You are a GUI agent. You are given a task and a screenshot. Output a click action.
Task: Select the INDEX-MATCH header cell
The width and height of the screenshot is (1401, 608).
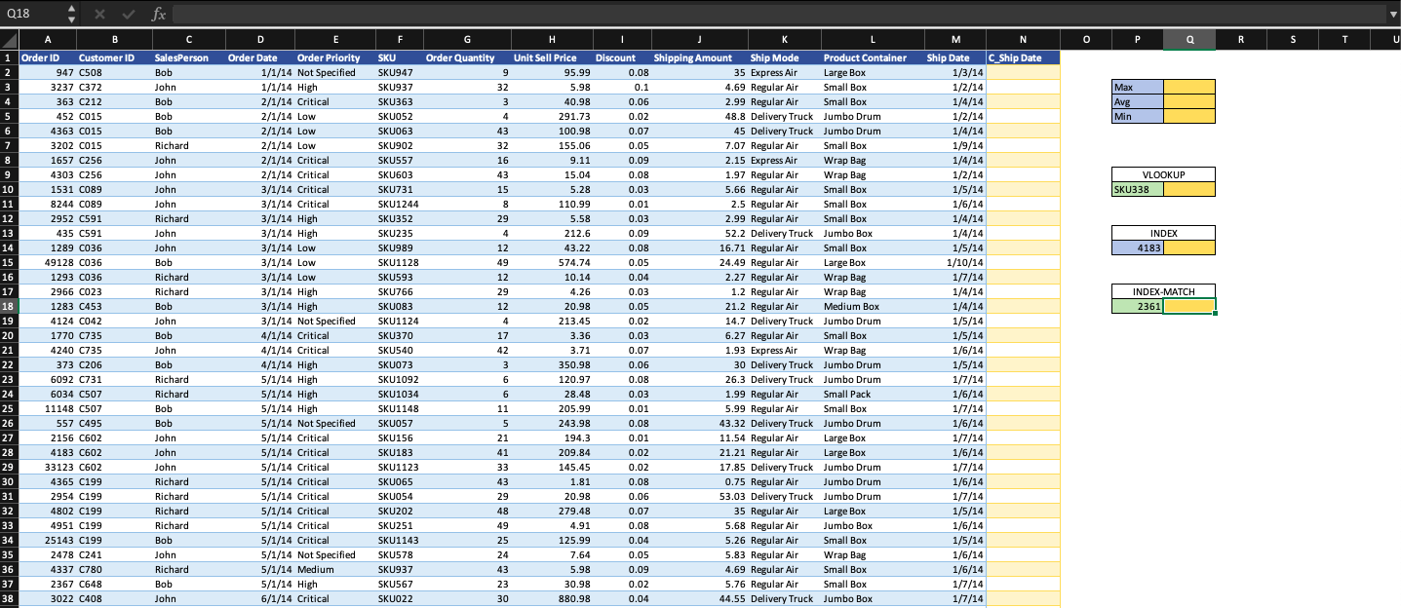[x=1163, y=290]
